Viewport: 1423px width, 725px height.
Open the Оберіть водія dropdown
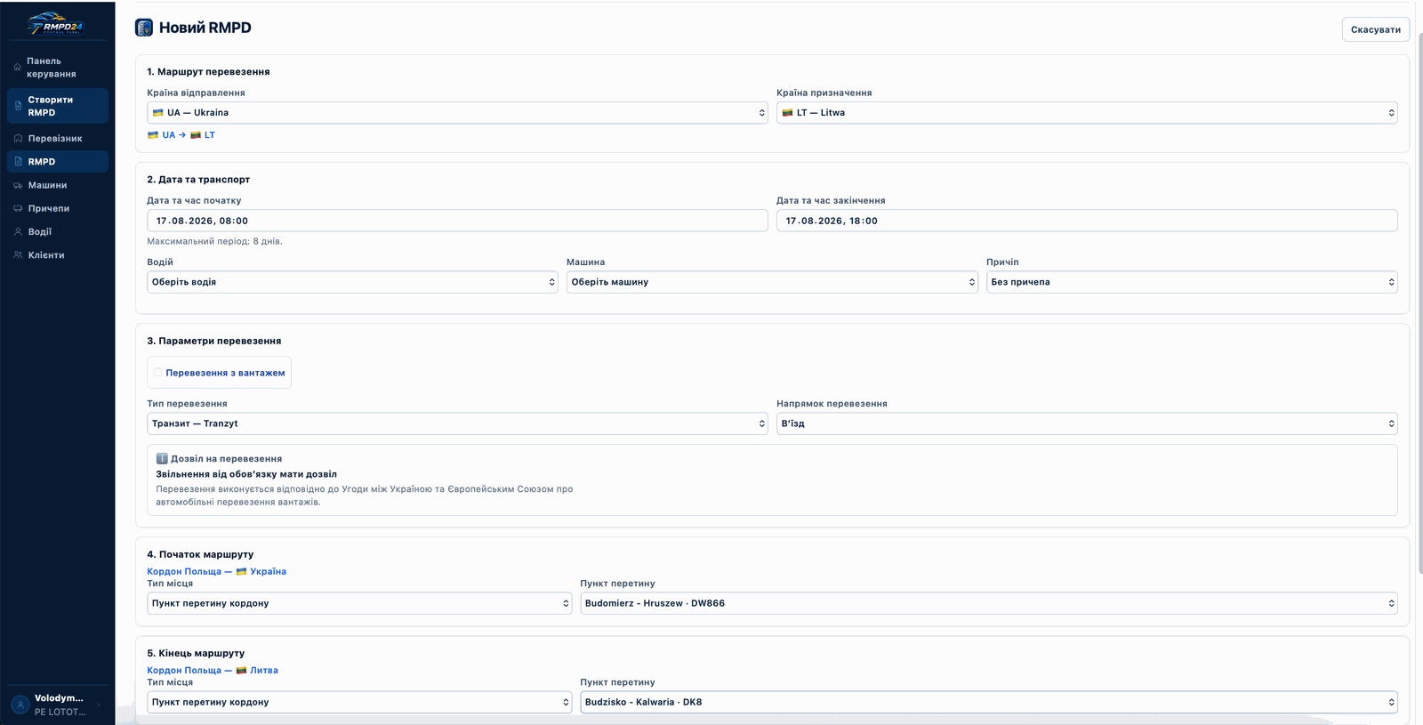tap(352, 282)
